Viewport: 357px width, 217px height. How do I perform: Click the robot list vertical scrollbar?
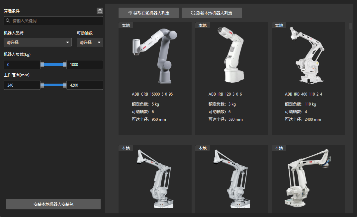pos(351,27)
